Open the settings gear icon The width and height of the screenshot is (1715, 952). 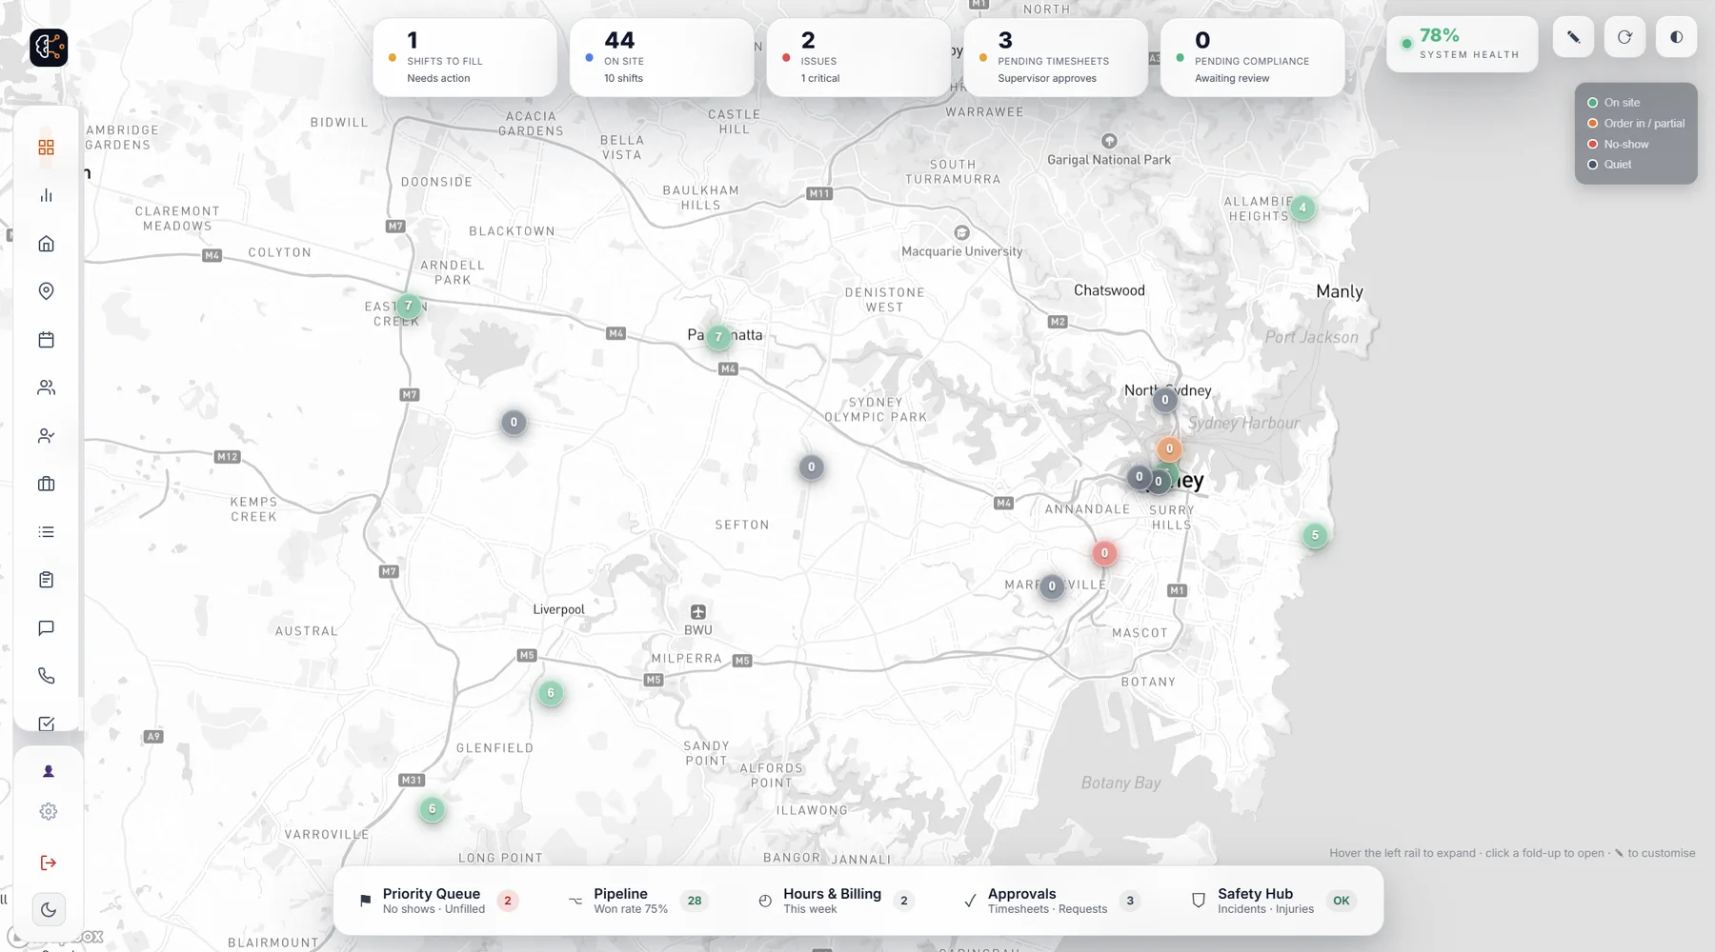coord(49,812)
